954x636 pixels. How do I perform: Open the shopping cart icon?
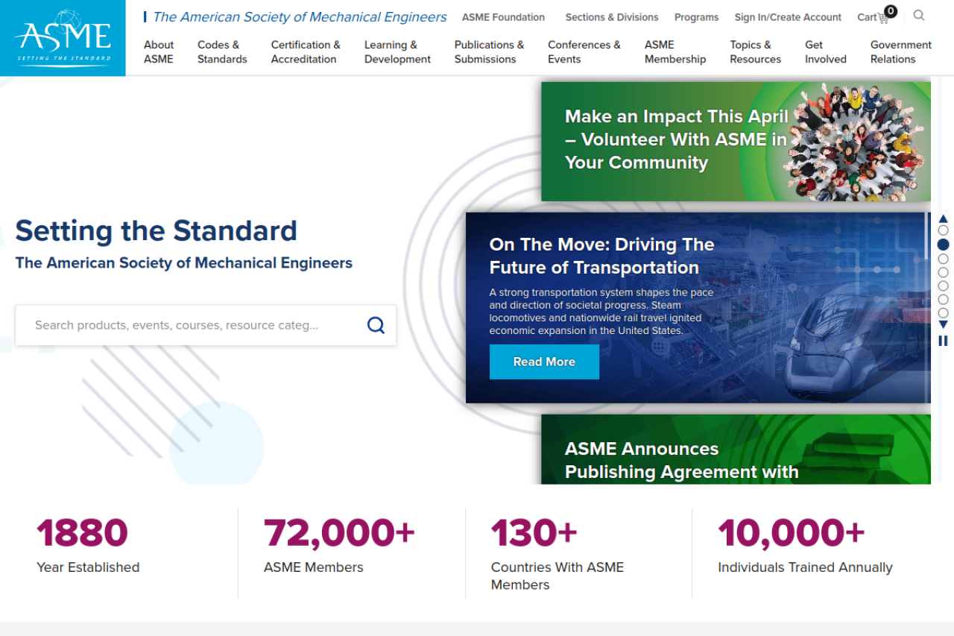tap(883, 16)
